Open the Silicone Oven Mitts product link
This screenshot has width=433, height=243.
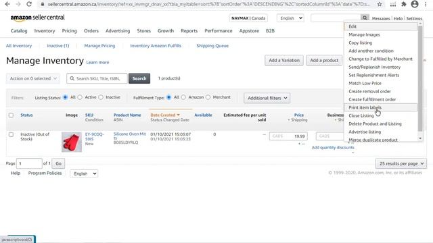[x=129, y=136]
